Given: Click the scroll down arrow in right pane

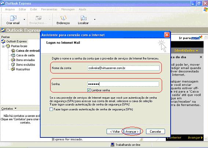Looking at the screenshot, I should point(206,139).
